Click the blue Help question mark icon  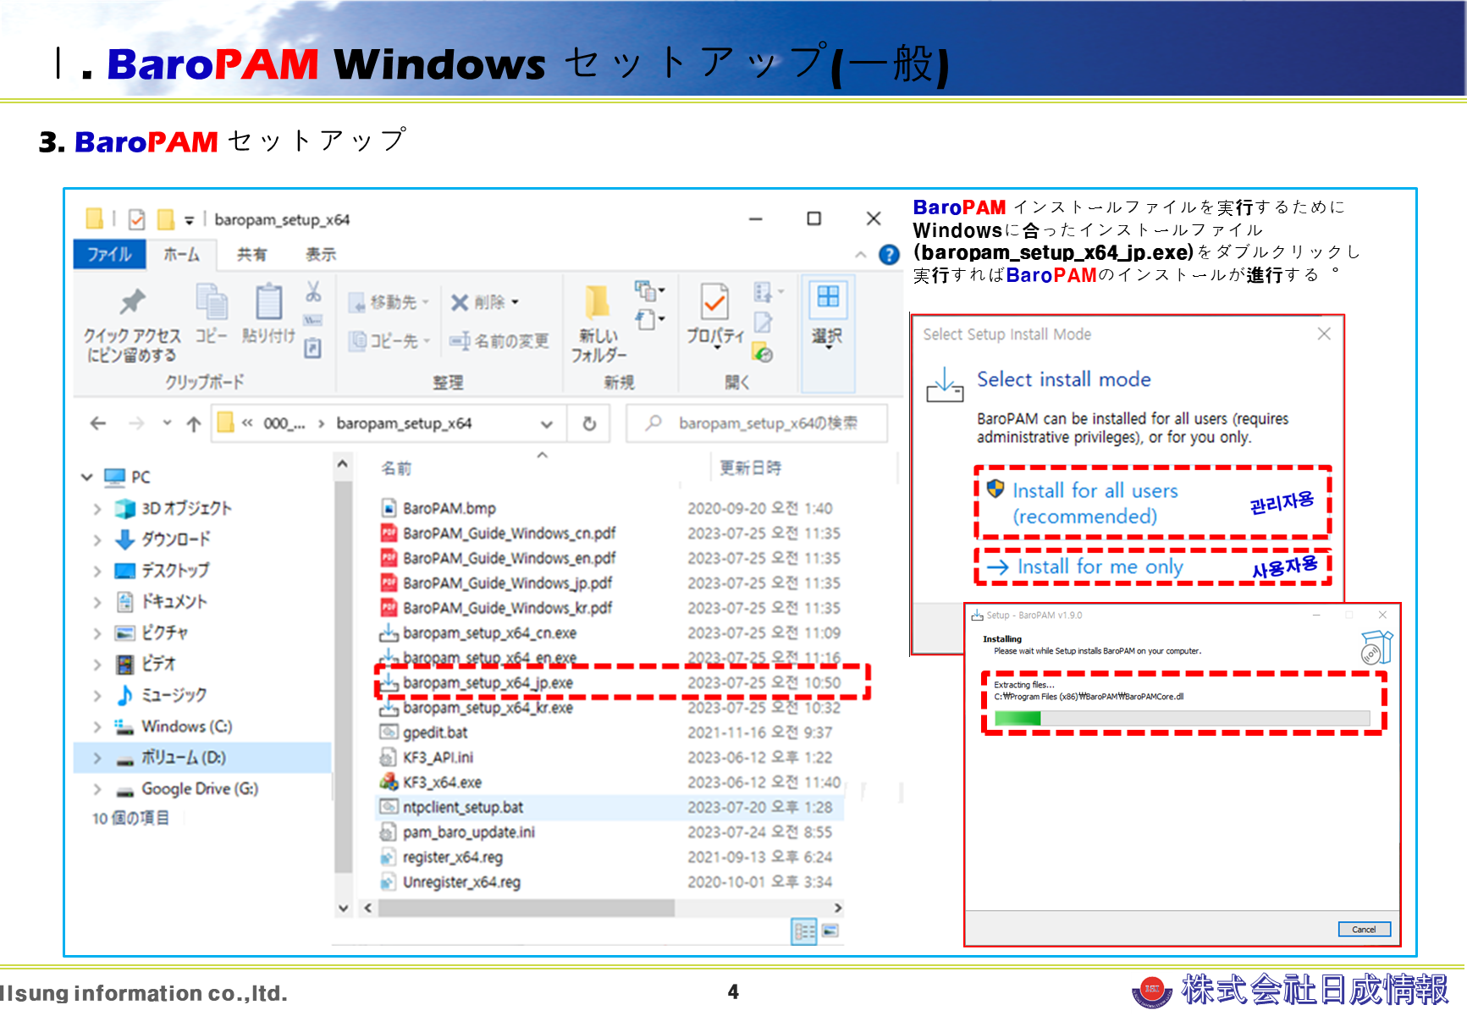(889, 254)
